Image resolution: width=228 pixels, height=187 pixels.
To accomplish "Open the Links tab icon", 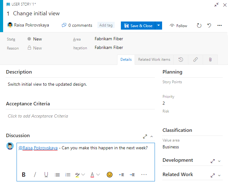I will pos(196,60).
